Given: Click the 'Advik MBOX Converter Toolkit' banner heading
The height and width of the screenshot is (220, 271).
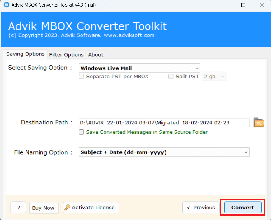Looking at the screenshot, I should point(87,26).
